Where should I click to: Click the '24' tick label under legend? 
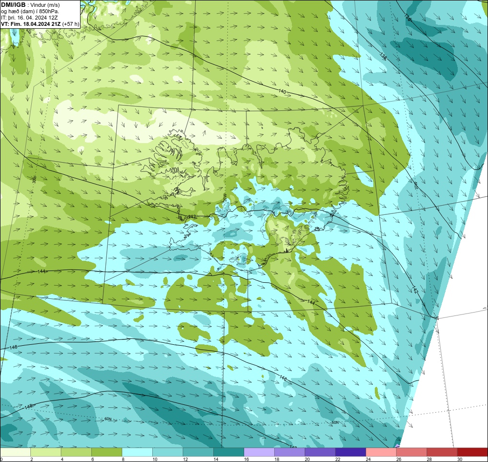(x=368, y=459)
